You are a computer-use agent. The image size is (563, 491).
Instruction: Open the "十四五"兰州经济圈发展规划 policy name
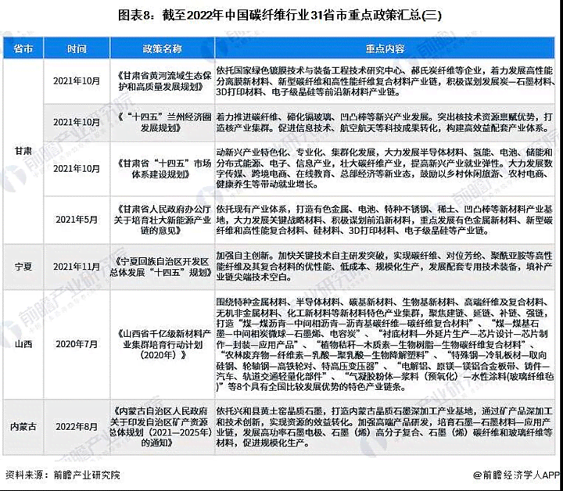[162, 123]
